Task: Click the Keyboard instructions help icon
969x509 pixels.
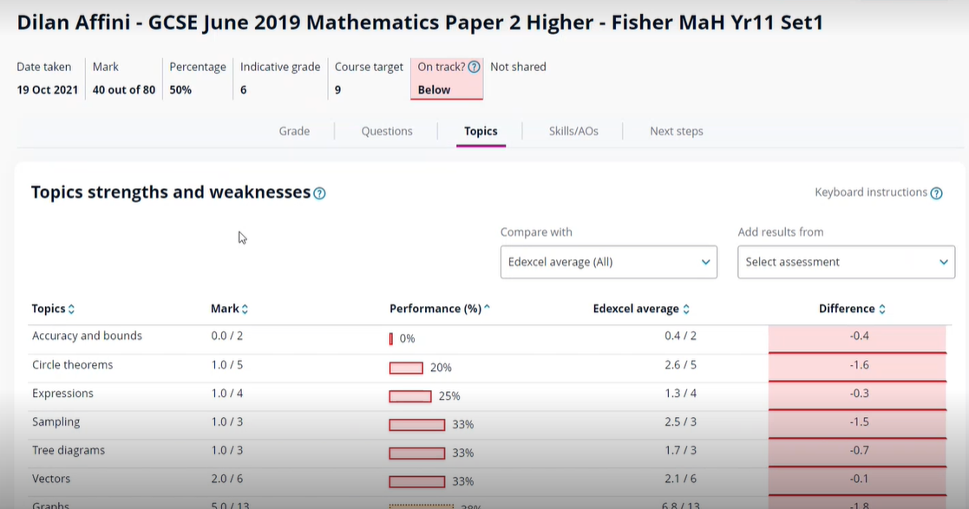Action: (936, 193)
